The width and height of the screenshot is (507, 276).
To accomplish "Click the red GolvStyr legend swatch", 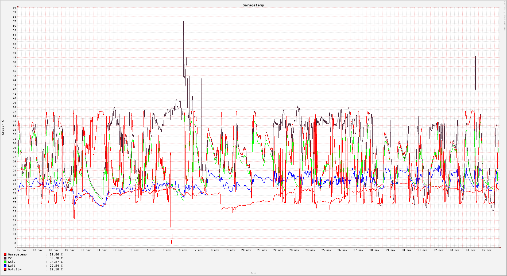I will 5,270.
